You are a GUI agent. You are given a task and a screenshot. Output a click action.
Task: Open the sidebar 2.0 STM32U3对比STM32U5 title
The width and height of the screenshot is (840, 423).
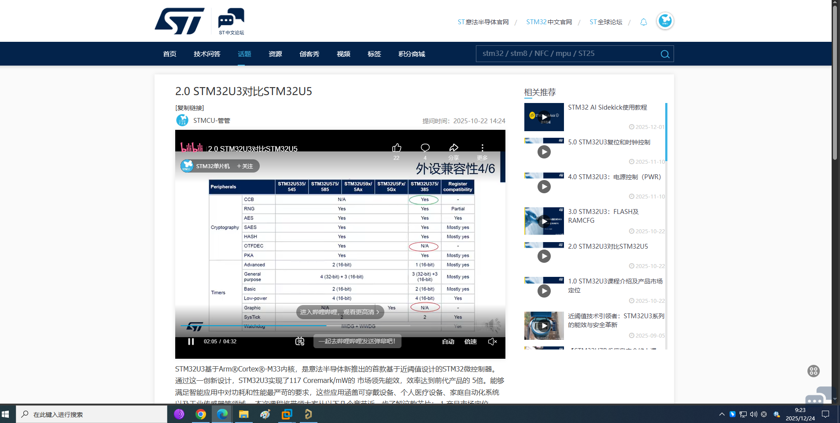(x=608, y=246)
